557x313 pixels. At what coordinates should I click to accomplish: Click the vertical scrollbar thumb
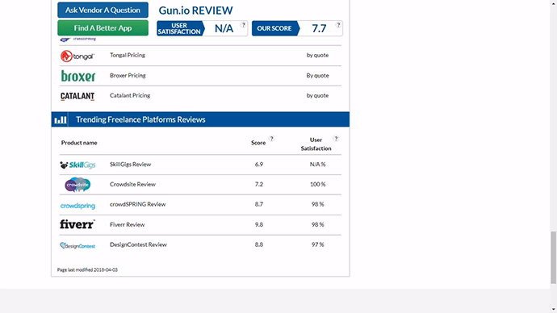(554, 257)
